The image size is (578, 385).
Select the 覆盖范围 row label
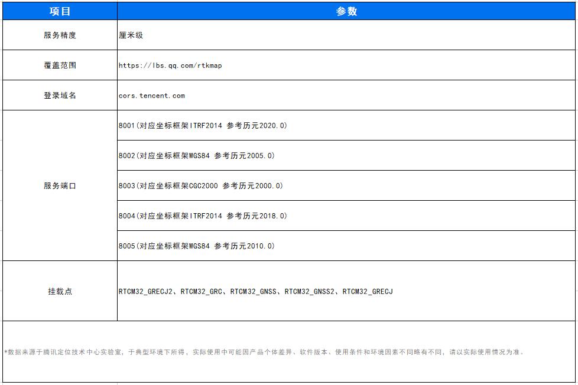click(x=60, y=66)
